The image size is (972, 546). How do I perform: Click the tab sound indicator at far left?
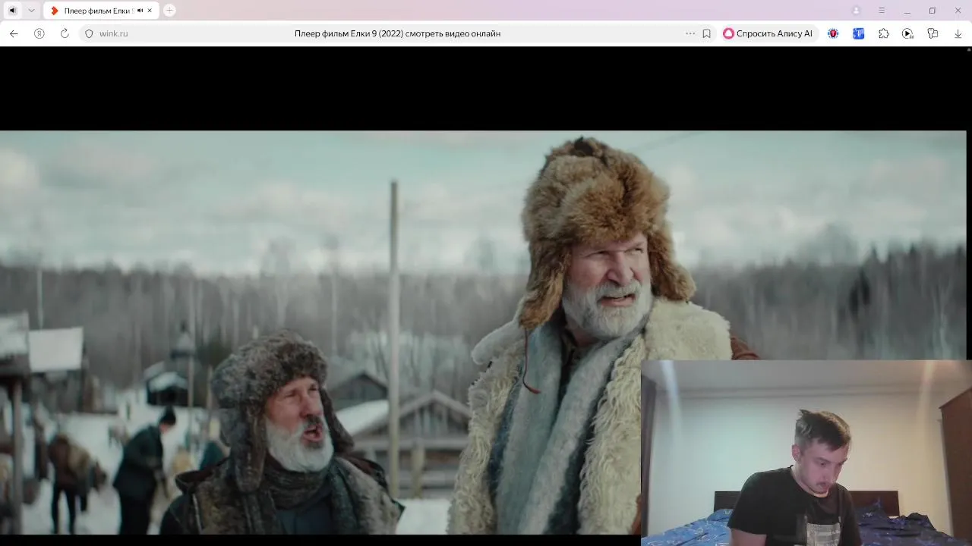click(x=12, y=11)
